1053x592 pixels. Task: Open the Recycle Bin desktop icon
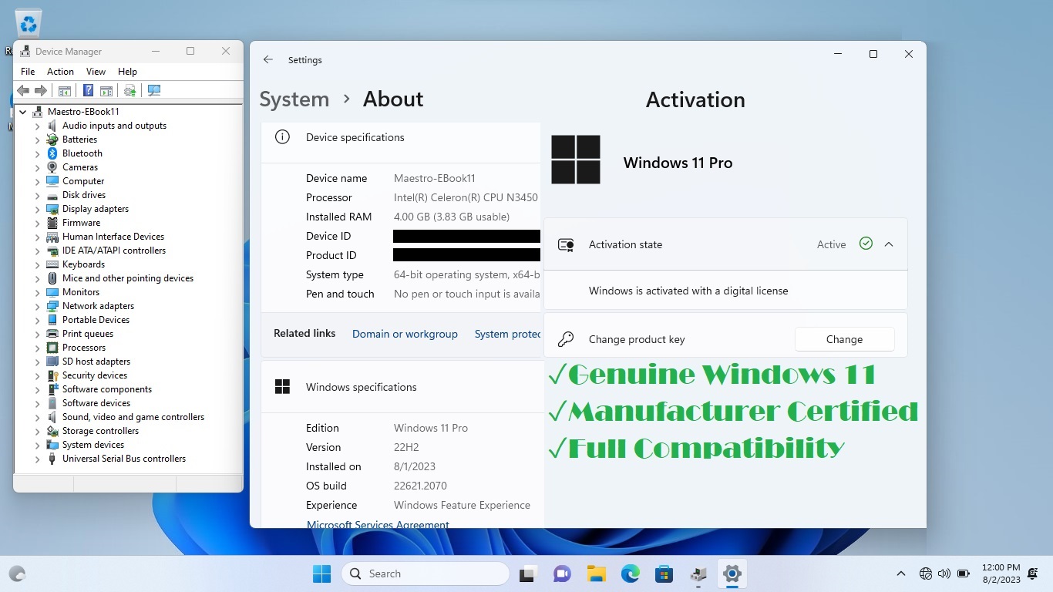tap(29, 24)
